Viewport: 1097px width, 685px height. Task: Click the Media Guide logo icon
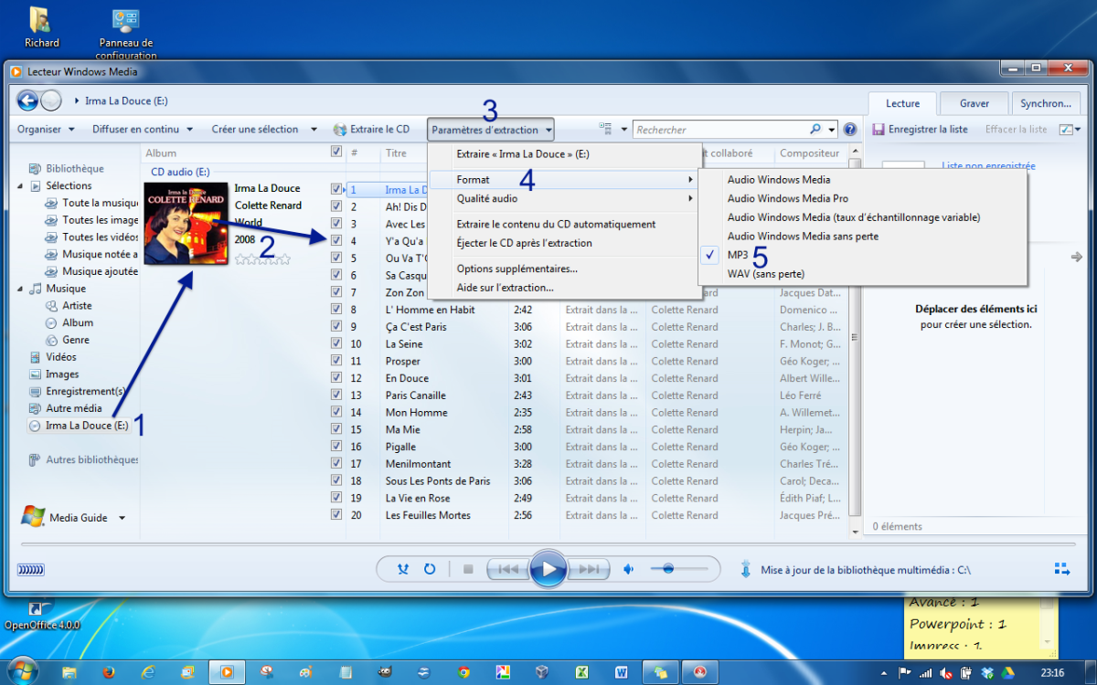(33, 517)
